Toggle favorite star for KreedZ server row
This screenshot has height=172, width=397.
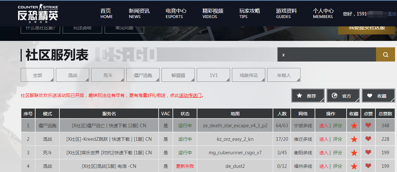coord(354,139)
